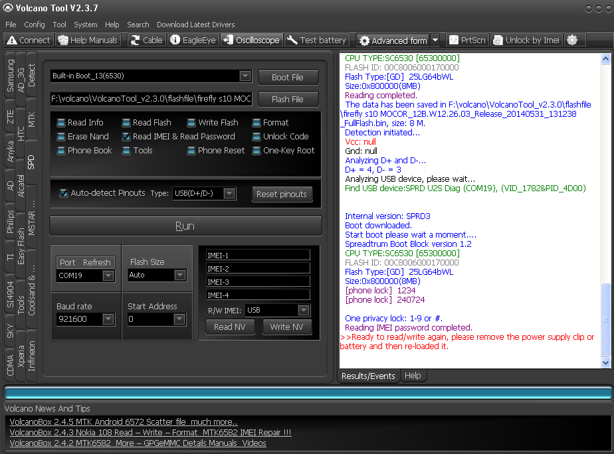Click the Test battery icon
The height and width of the screenshot is (454, 614).
point(316,40)
